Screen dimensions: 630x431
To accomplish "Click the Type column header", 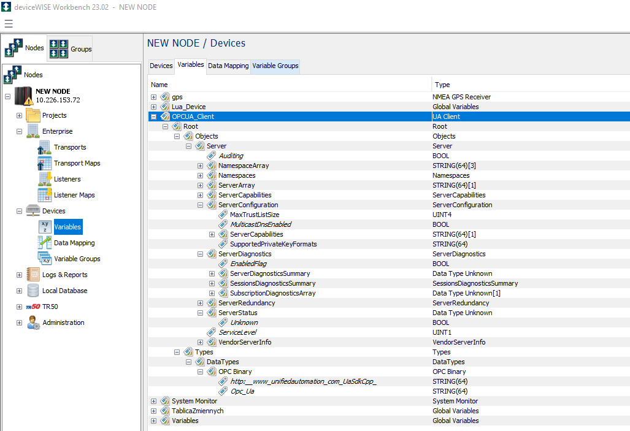I will click(531, 85).
